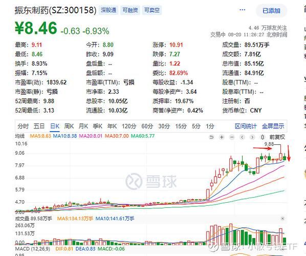Click the 质押率 value 19.67%
This screenshot has width=306, height=256.
pos(184,101)
